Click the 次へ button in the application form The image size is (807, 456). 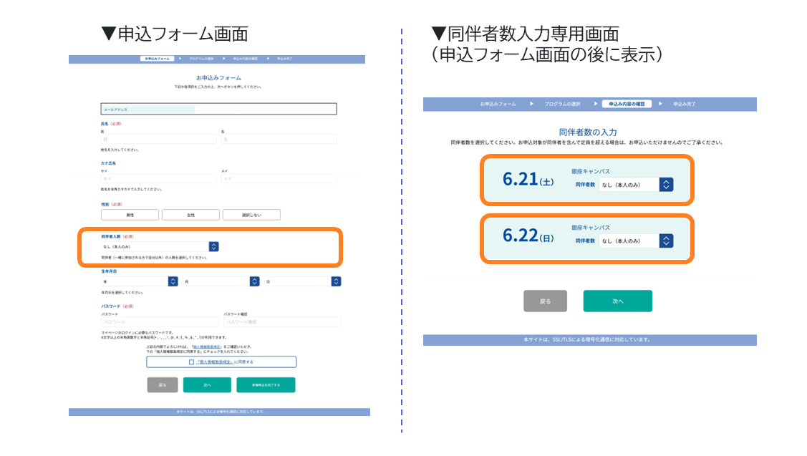point(207,385)
